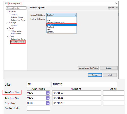Viewport: 127px width, 114px height.
Task: Click the Aranacak Metin search field
Action: pyautogui.click(x=16, y=8)
